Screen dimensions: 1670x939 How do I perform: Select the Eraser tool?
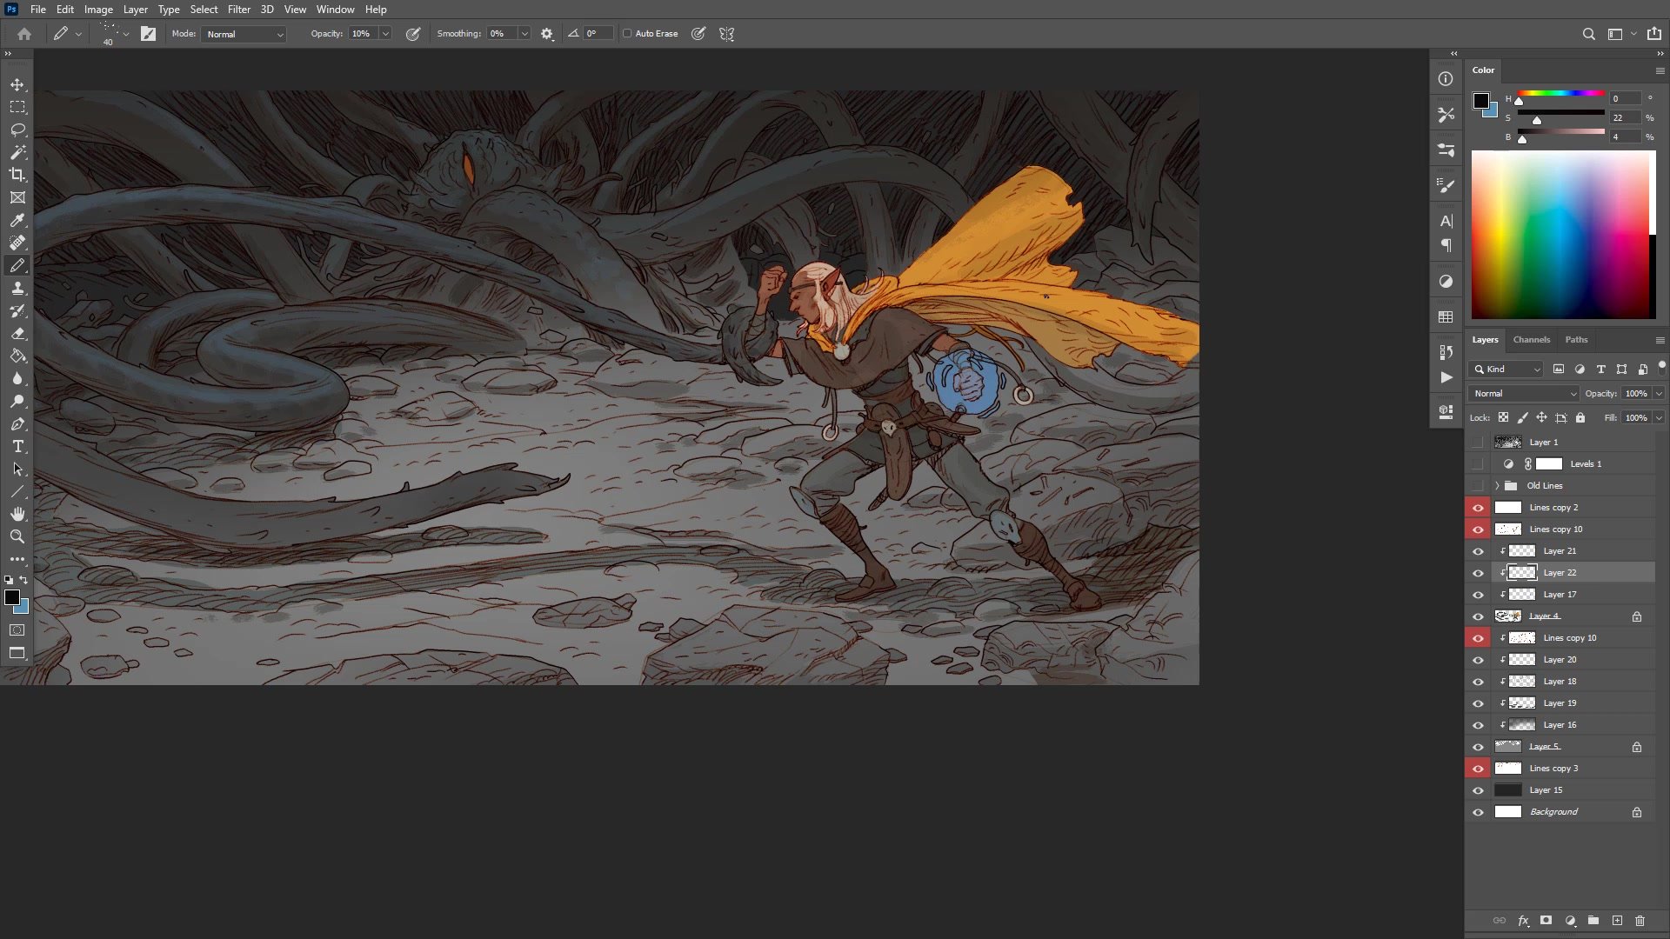point(17,334)
